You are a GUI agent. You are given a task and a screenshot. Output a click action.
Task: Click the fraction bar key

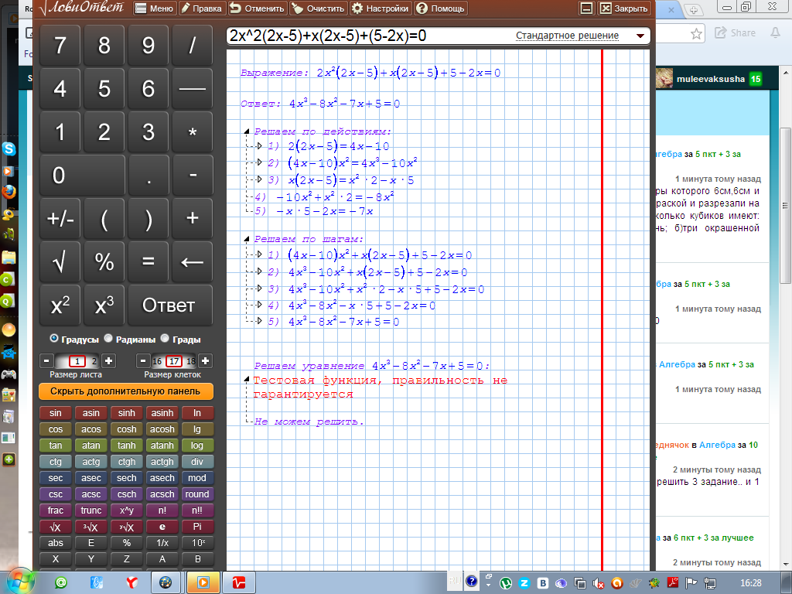click(x=193, y=89)
